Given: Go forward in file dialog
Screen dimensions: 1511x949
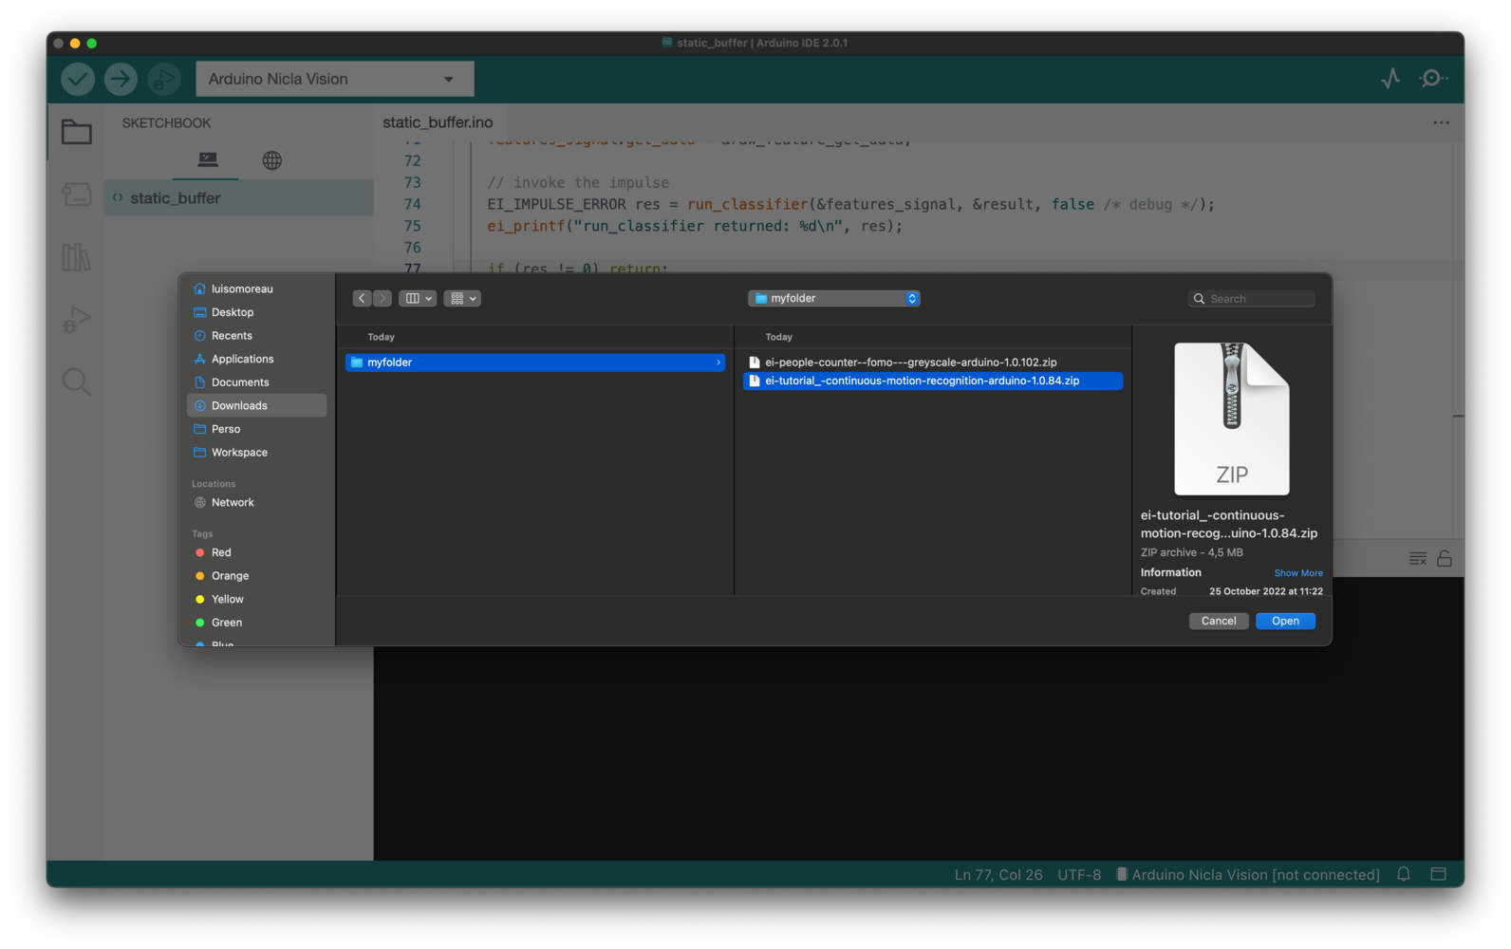Looking at the screenshot, I should (x=382, y=298).
